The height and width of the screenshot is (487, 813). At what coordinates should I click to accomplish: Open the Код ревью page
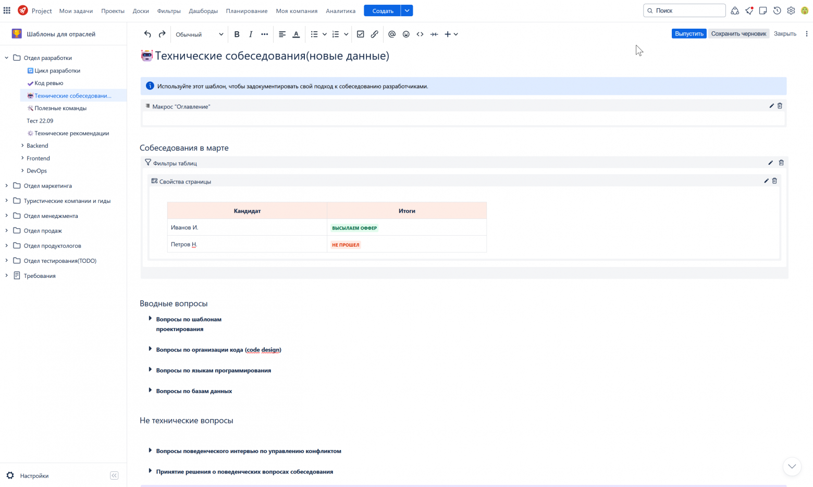49,83
